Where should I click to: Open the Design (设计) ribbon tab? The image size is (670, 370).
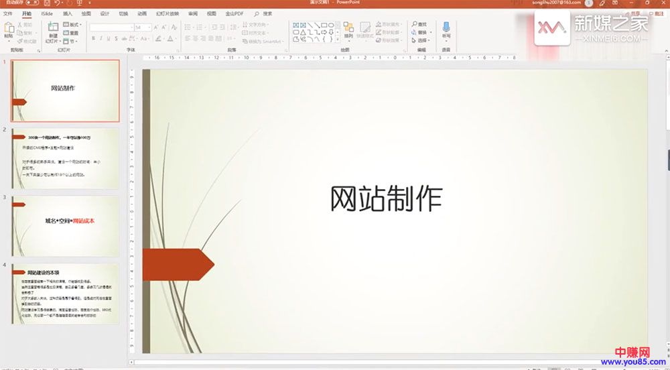(x=105, y=13)
